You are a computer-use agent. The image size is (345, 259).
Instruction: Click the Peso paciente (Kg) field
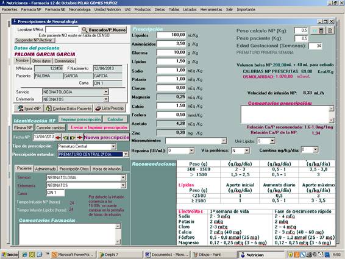click(301, 38)
